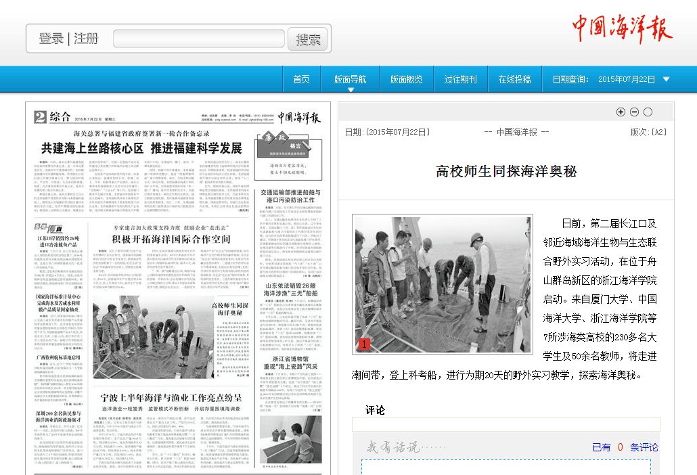
Task: Open the 在线投稿 online submission tab
Action: 515,80
